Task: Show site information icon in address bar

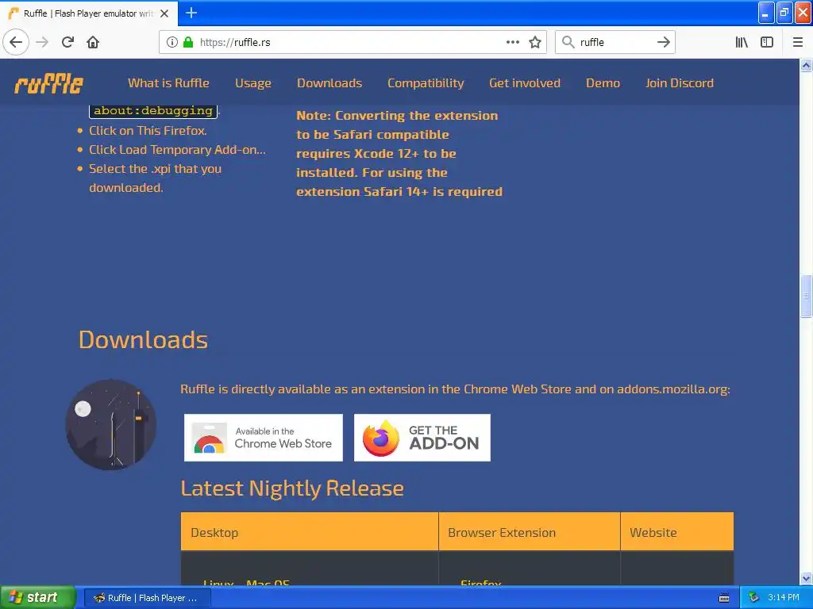Action: coord(172,42)
